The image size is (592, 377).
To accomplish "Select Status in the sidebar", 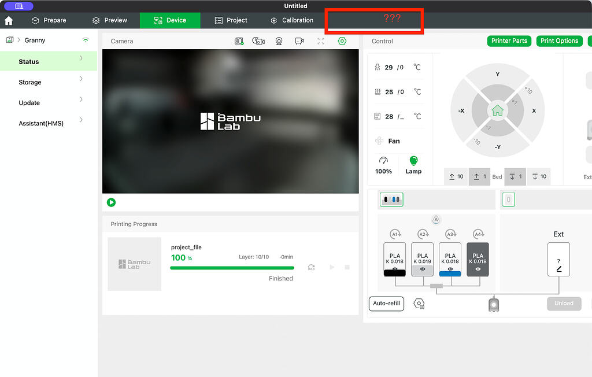I will click(x=49, y=61).
